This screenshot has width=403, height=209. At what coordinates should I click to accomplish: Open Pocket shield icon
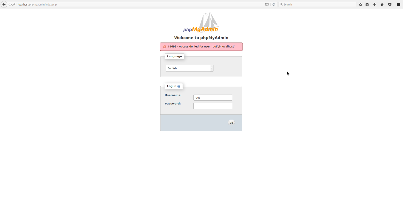390,5
